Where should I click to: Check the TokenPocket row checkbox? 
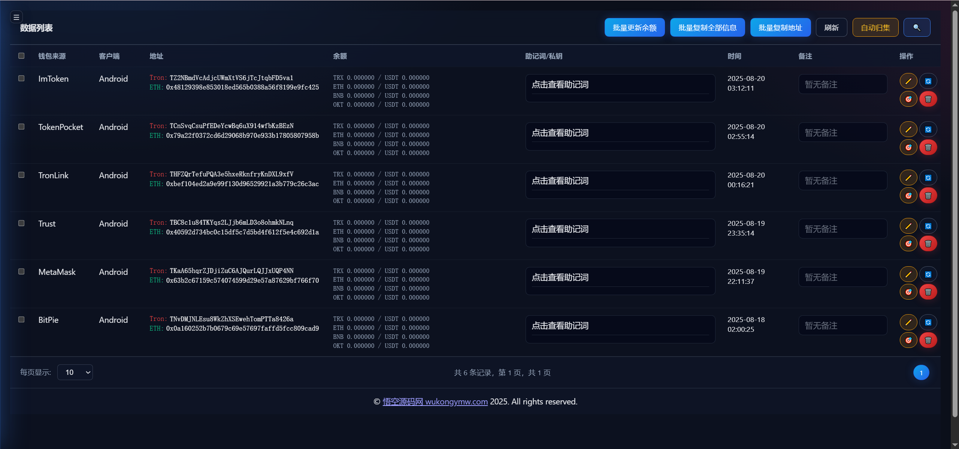[x=21, y=127]
